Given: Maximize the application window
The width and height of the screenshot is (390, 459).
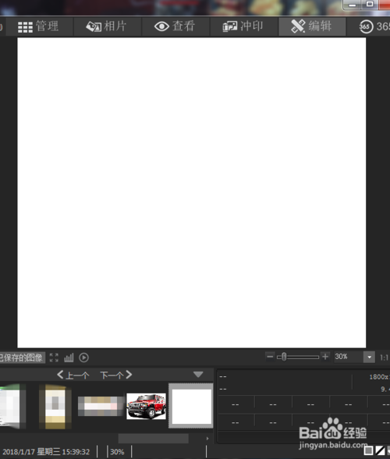Looking at the screenshot, I should pyautogui.click(x=370, y=4).
